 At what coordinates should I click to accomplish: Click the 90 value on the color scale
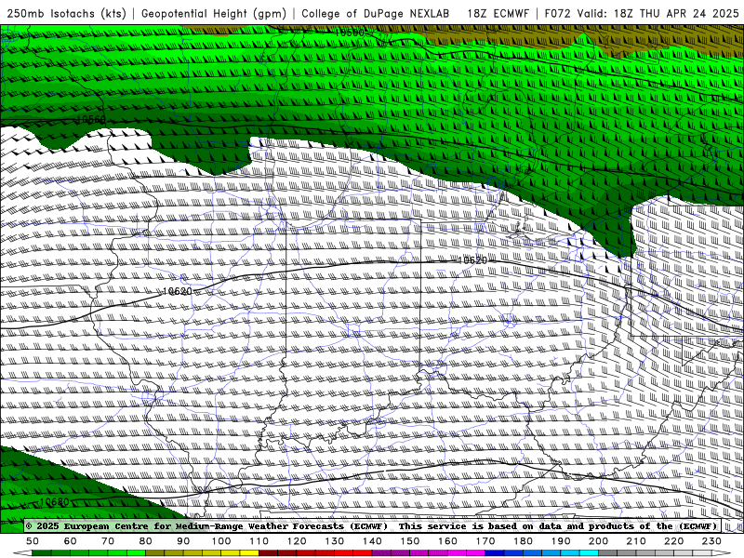pyautogui.click(x=183, y=541)
